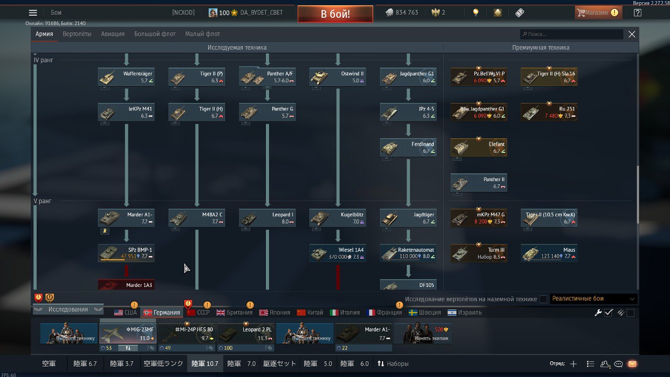Expand Panther A/F vehicle group

click(267, 77)
